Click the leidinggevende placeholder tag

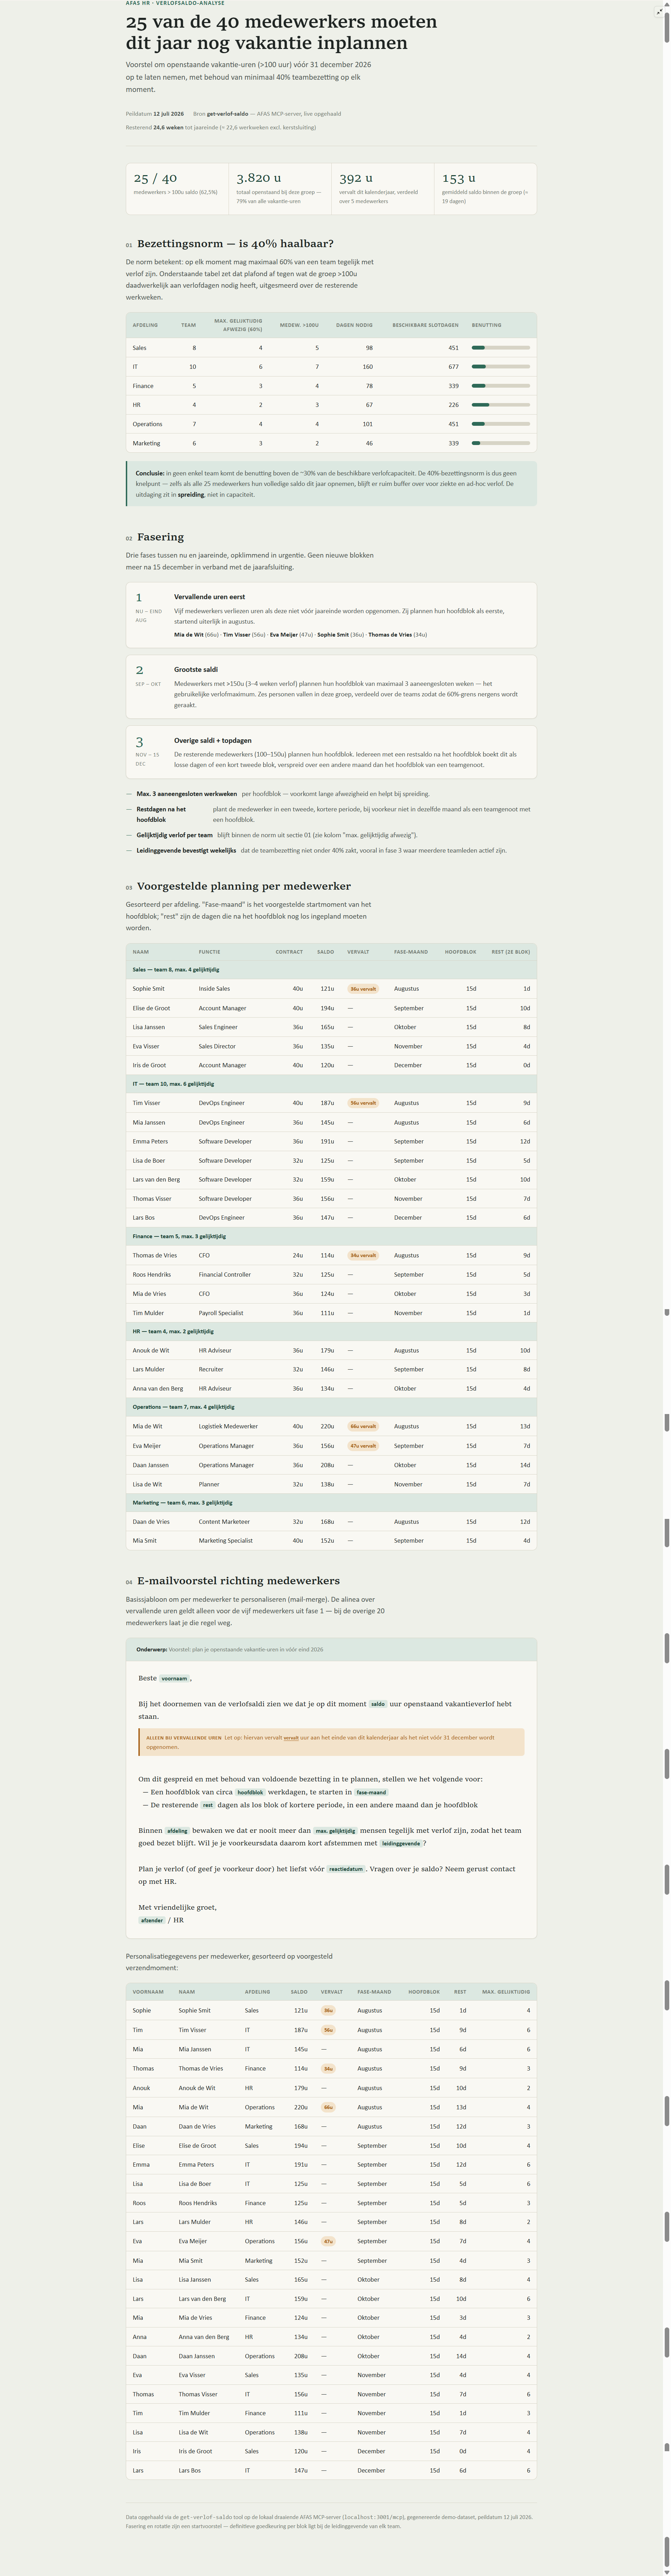pos(401,1843)
